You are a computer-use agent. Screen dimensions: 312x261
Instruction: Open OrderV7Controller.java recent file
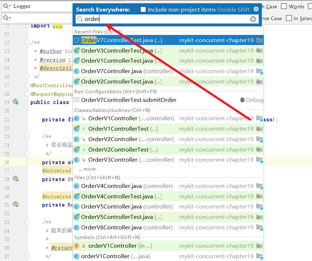[x=168, y=71]
